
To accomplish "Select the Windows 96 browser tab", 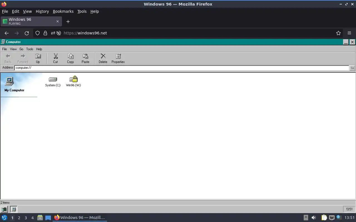I will click(31, 21).
